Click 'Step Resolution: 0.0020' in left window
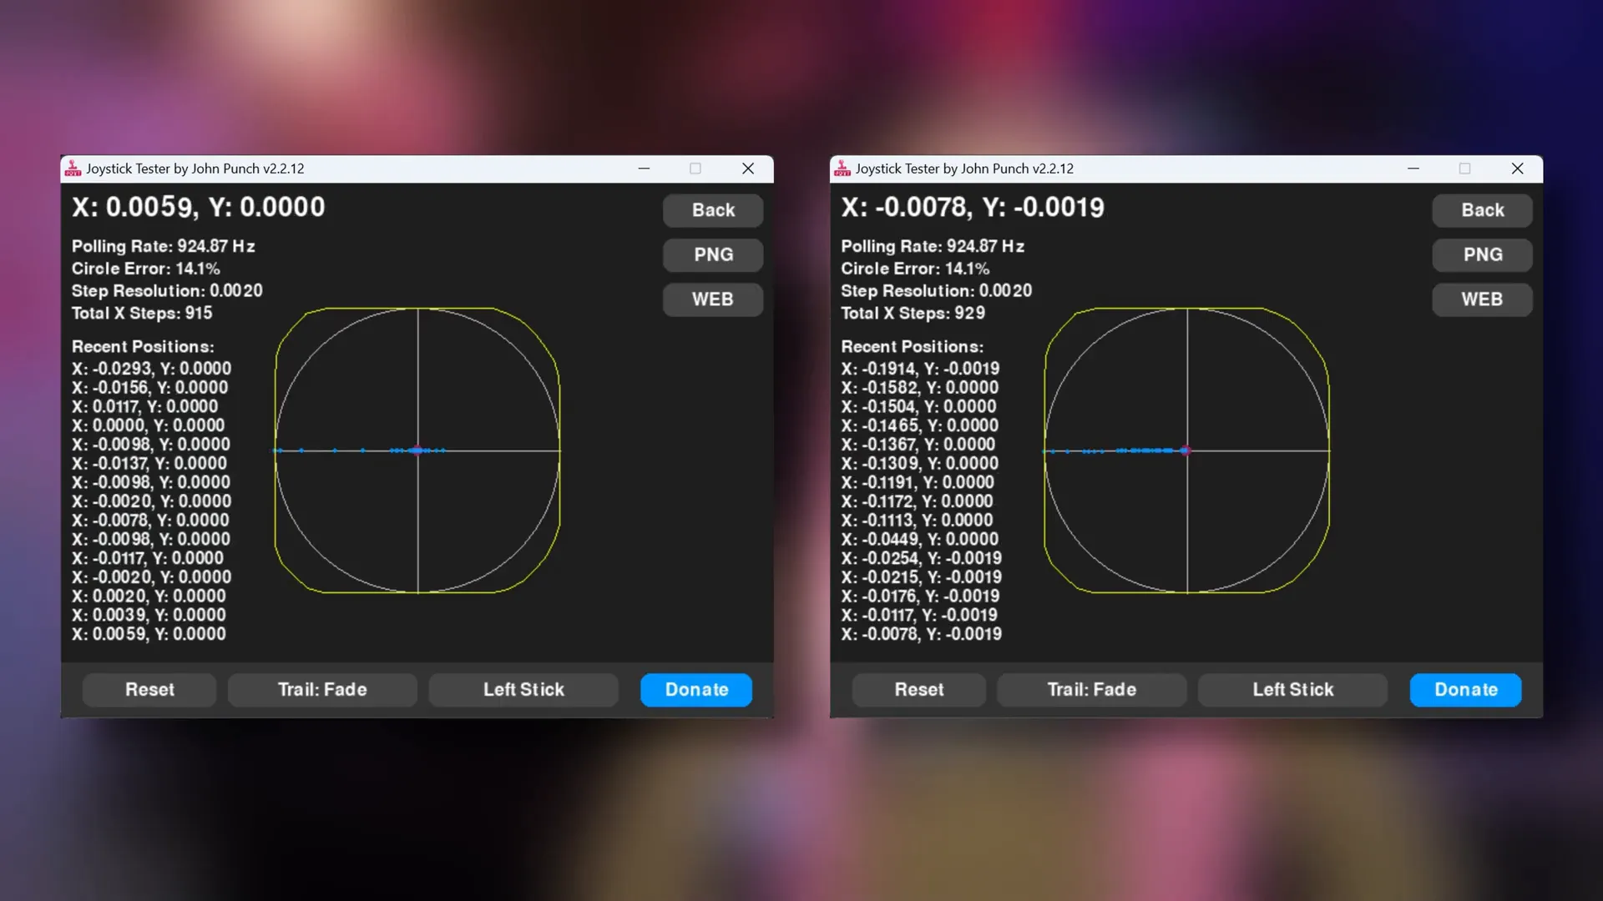 pyautogui.click(x=167, y=291)
